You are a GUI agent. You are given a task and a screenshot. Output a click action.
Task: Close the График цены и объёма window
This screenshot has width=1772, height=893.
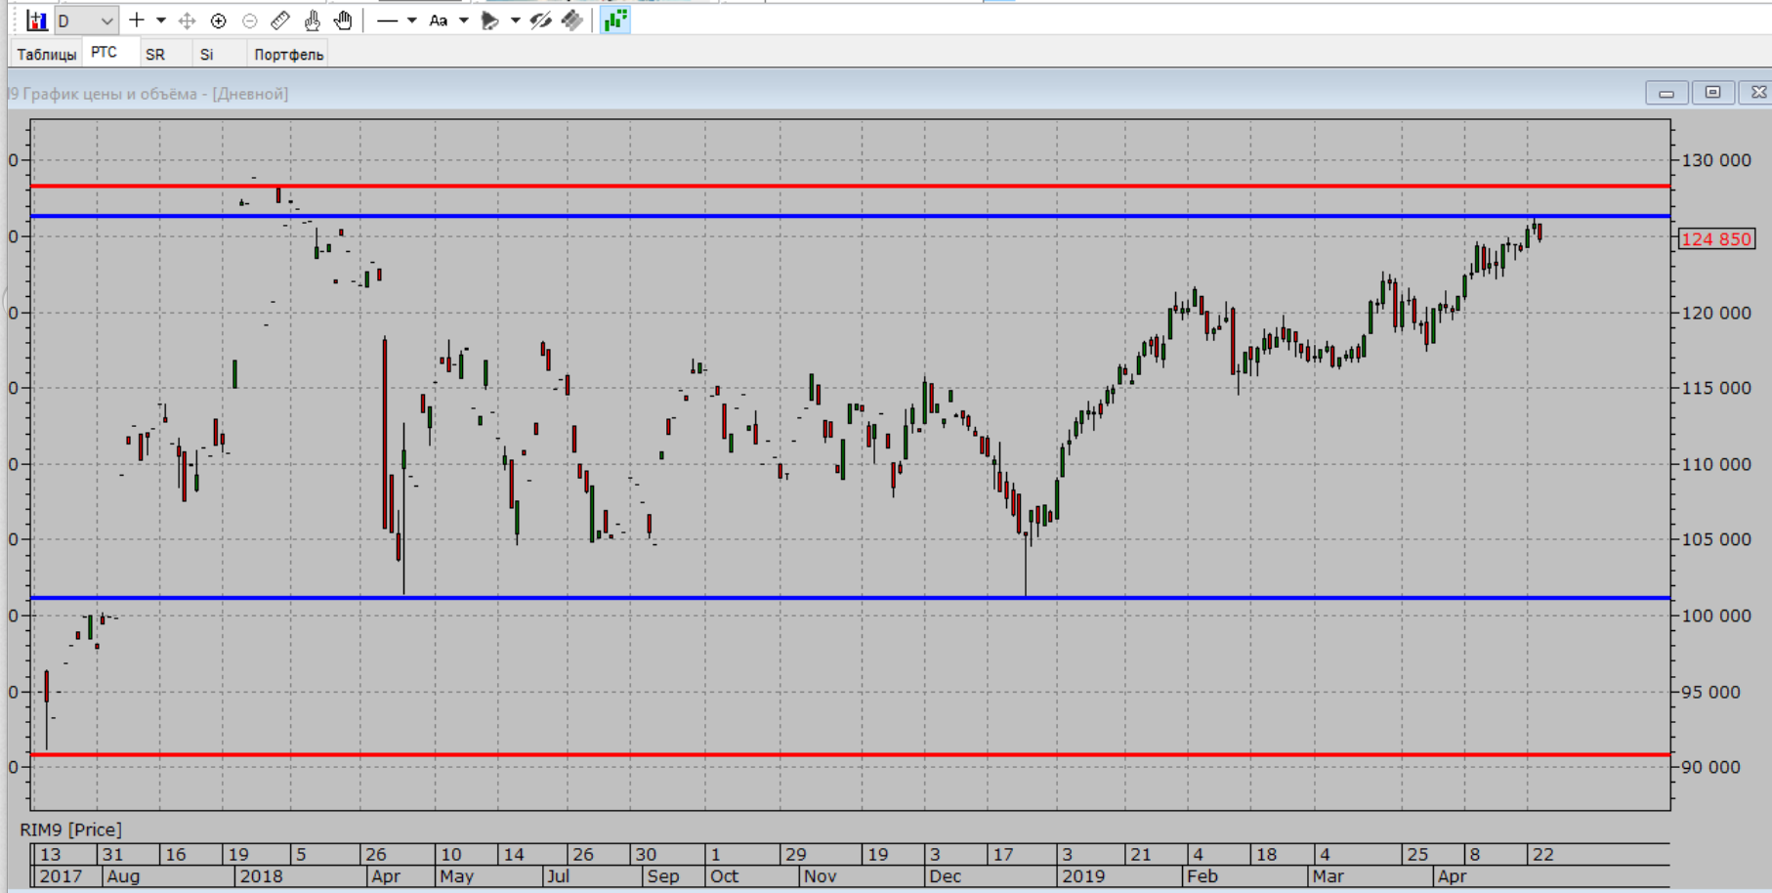point(1757,93)
